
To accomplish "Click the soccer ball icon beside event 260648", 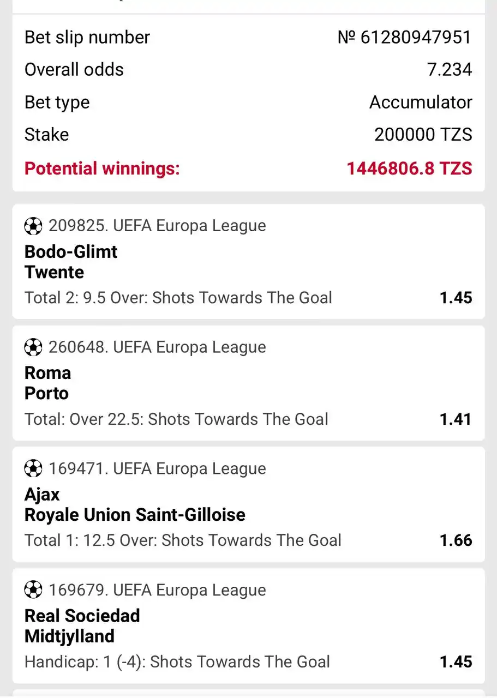I will coord(33,347).
